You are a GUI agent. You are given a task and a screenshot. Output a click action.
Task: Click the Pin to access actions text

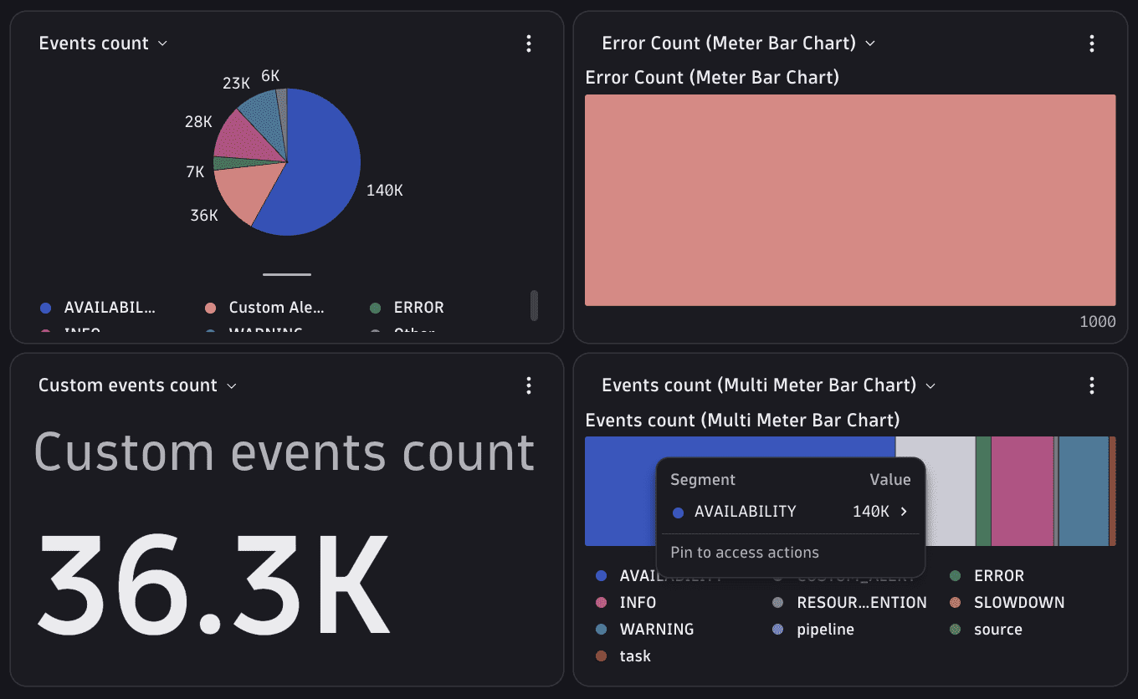pos(745,553)
